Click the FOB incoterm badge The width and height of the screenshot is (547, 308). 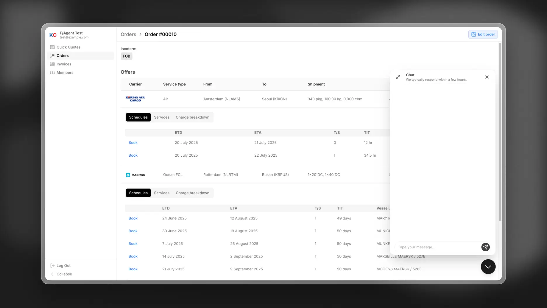[126, 56]
